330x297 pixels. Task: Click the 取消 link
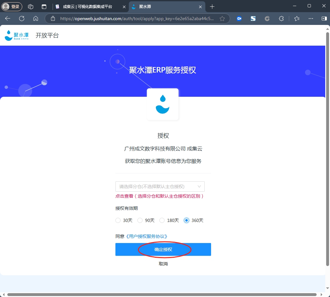tap(163, 264)
